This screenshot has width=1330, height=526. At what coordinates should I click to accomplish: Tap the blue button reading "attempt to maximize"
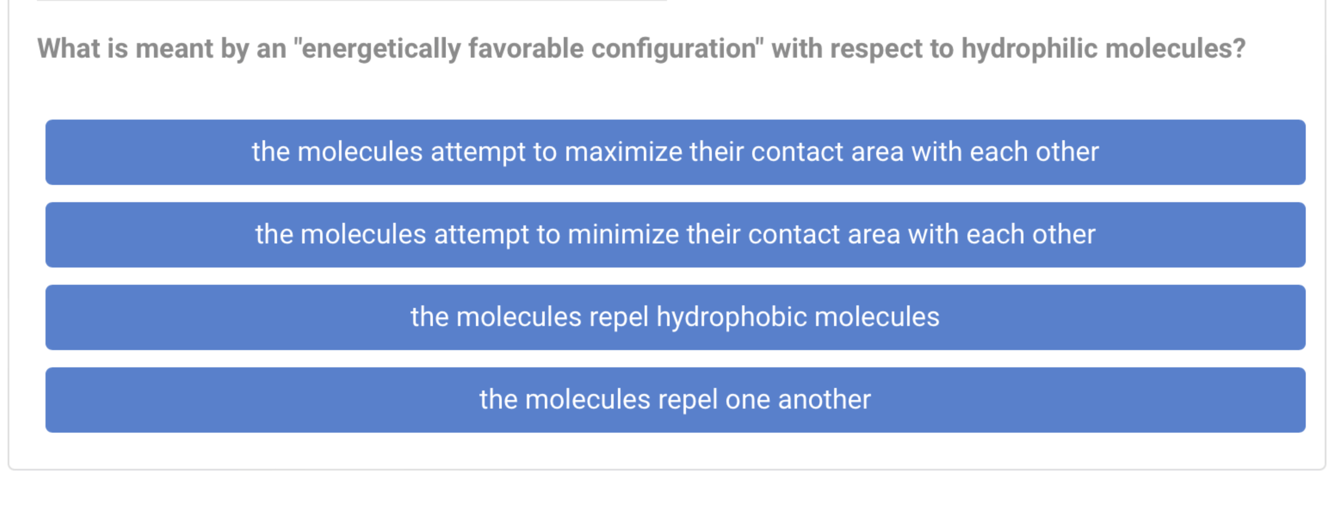pos(675,152)
